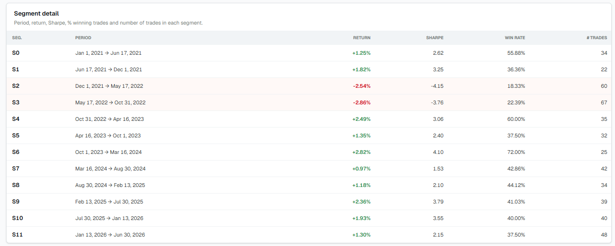Click the trades count 67
615x246 pixels.
[x=604, y=102]
